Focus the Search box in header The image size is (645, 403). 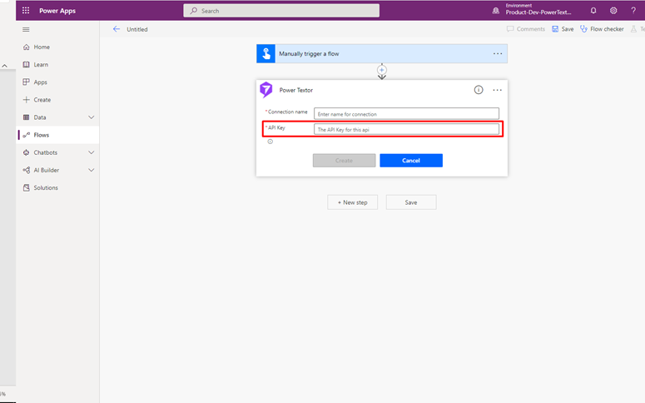[x=281, y=11]
